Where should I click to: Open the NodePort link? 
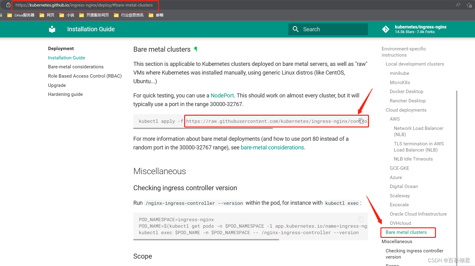pyautogui.click(x=222, y=96)
